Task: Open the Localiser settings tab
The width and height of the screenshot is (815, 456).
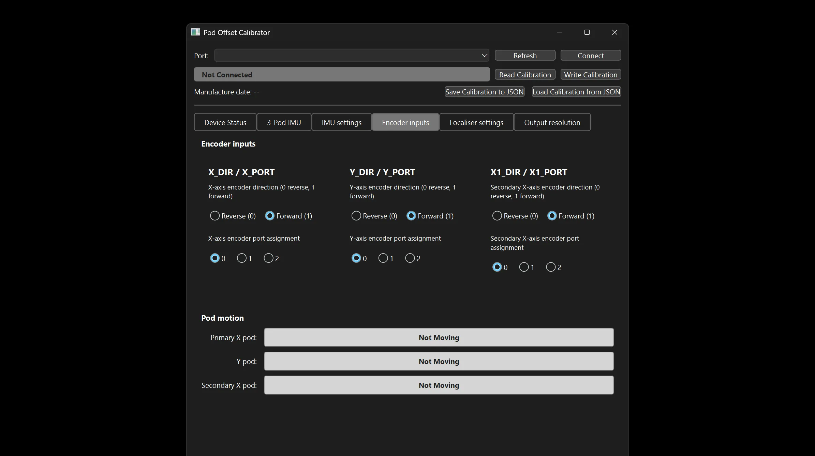Action: [476, 122]
